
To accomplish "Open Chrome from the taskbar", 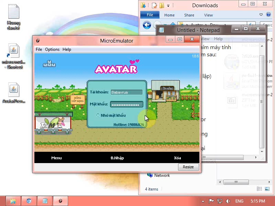I will point(29,201).
